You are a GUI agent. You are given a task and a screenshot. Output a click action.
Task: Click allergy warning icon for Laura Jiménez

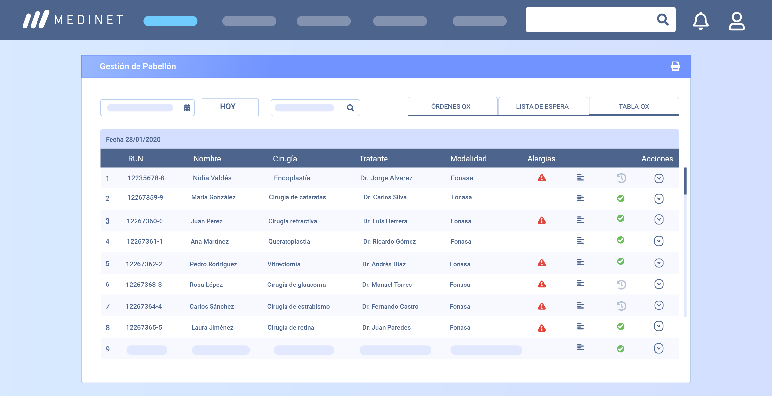(x=542, y=328)
